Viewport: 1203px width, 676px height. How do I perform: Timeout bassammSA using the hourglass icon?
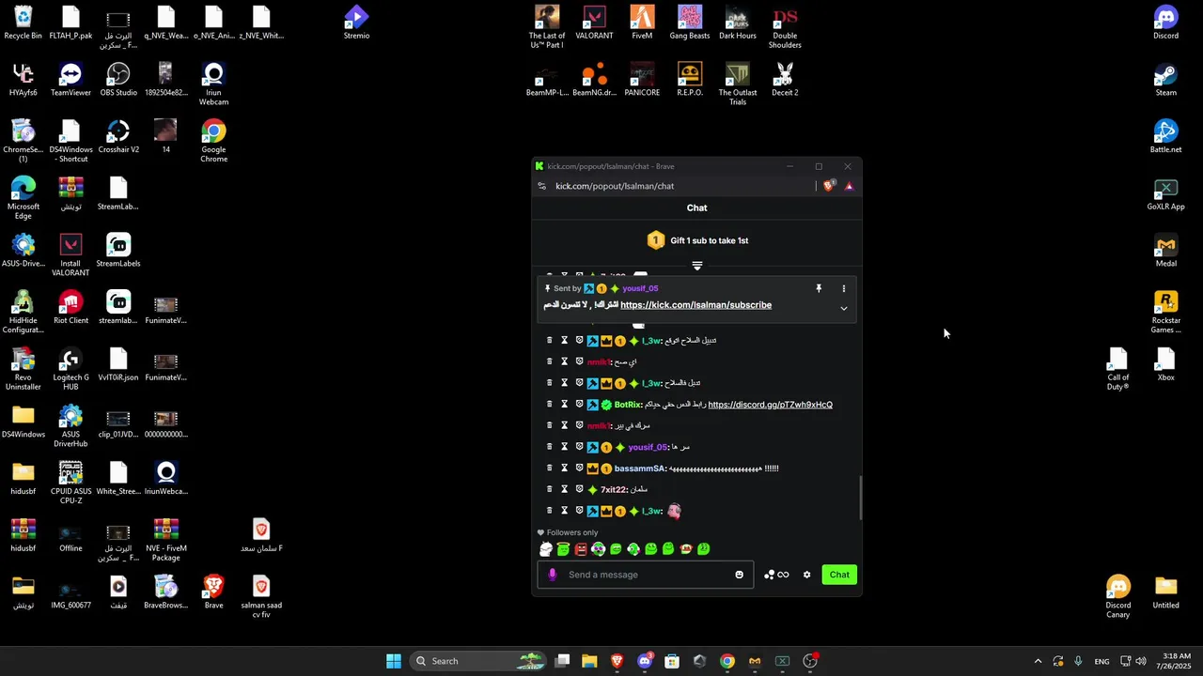pyautogui.click(x=564, y=469)
